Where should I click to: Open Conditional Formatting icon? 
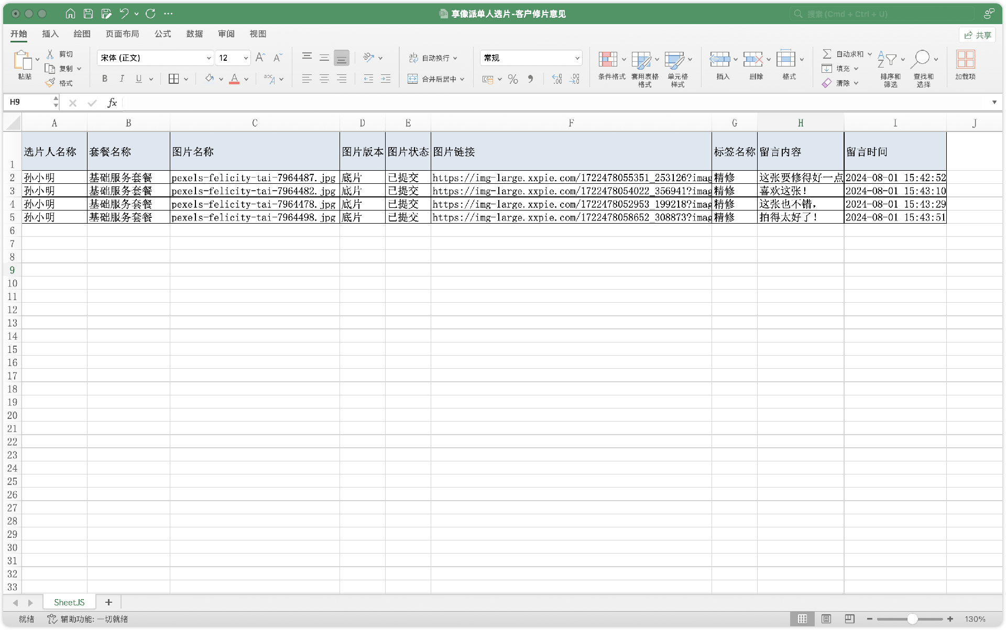[x=608, y=60]
